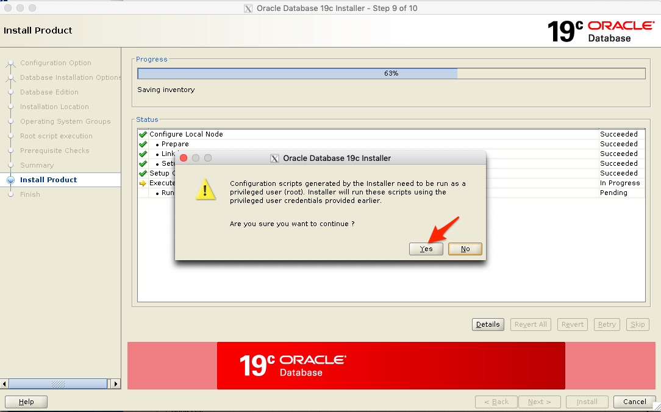The height and width of the screenshot is (412, 661).
Task: Click the Revert button
Action: coord(573,324)
